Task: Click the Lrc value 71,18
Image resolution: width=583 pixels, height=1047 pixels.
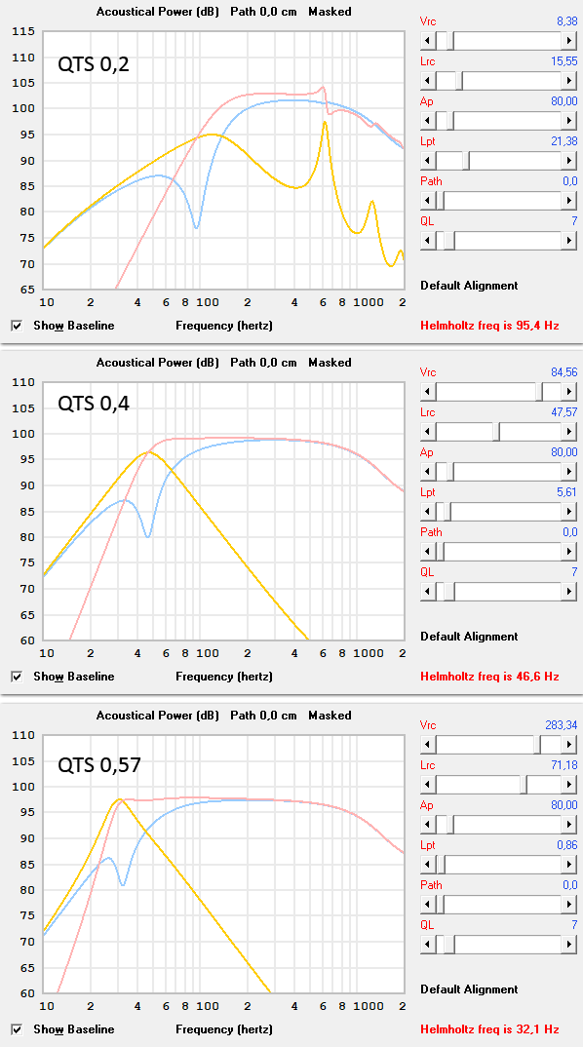Action: click(565, 765)
